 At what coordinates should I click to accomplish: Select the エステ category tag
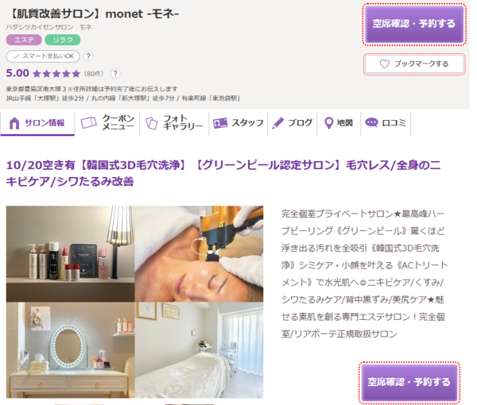[x=24, y=40]
